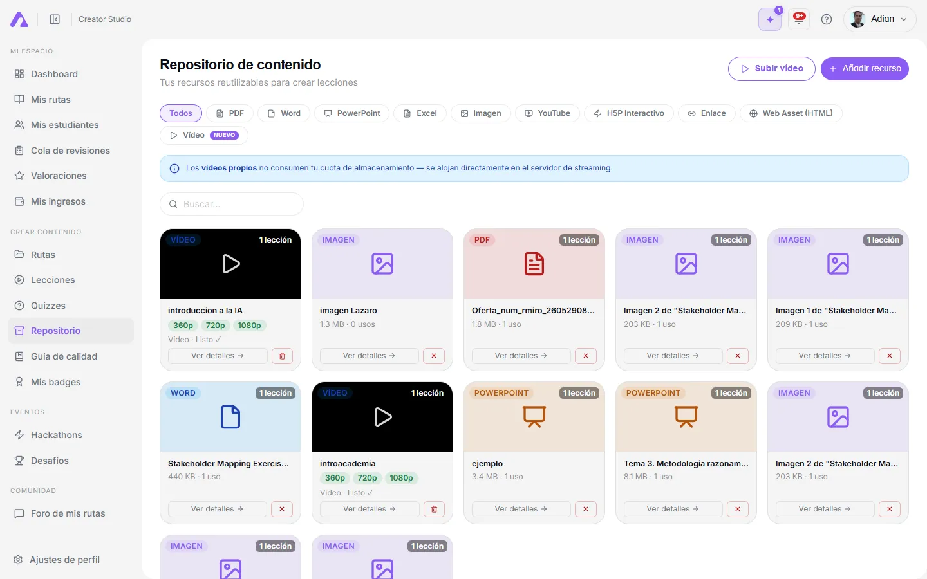
Task: Open the Adian user menu dropdown
Action: (880, 19)
